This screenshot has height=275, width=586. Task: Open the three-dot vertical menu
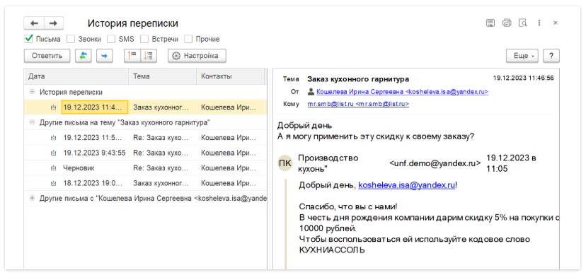coord(539,23)
